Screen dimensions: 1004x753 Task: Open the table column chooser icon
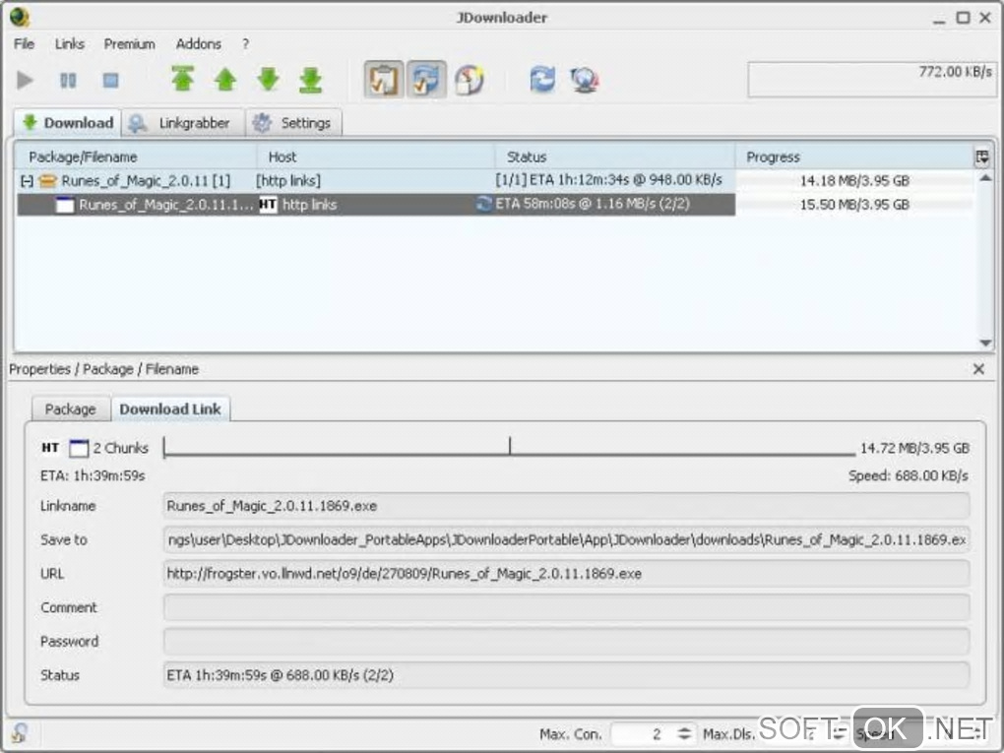[982, 157]
